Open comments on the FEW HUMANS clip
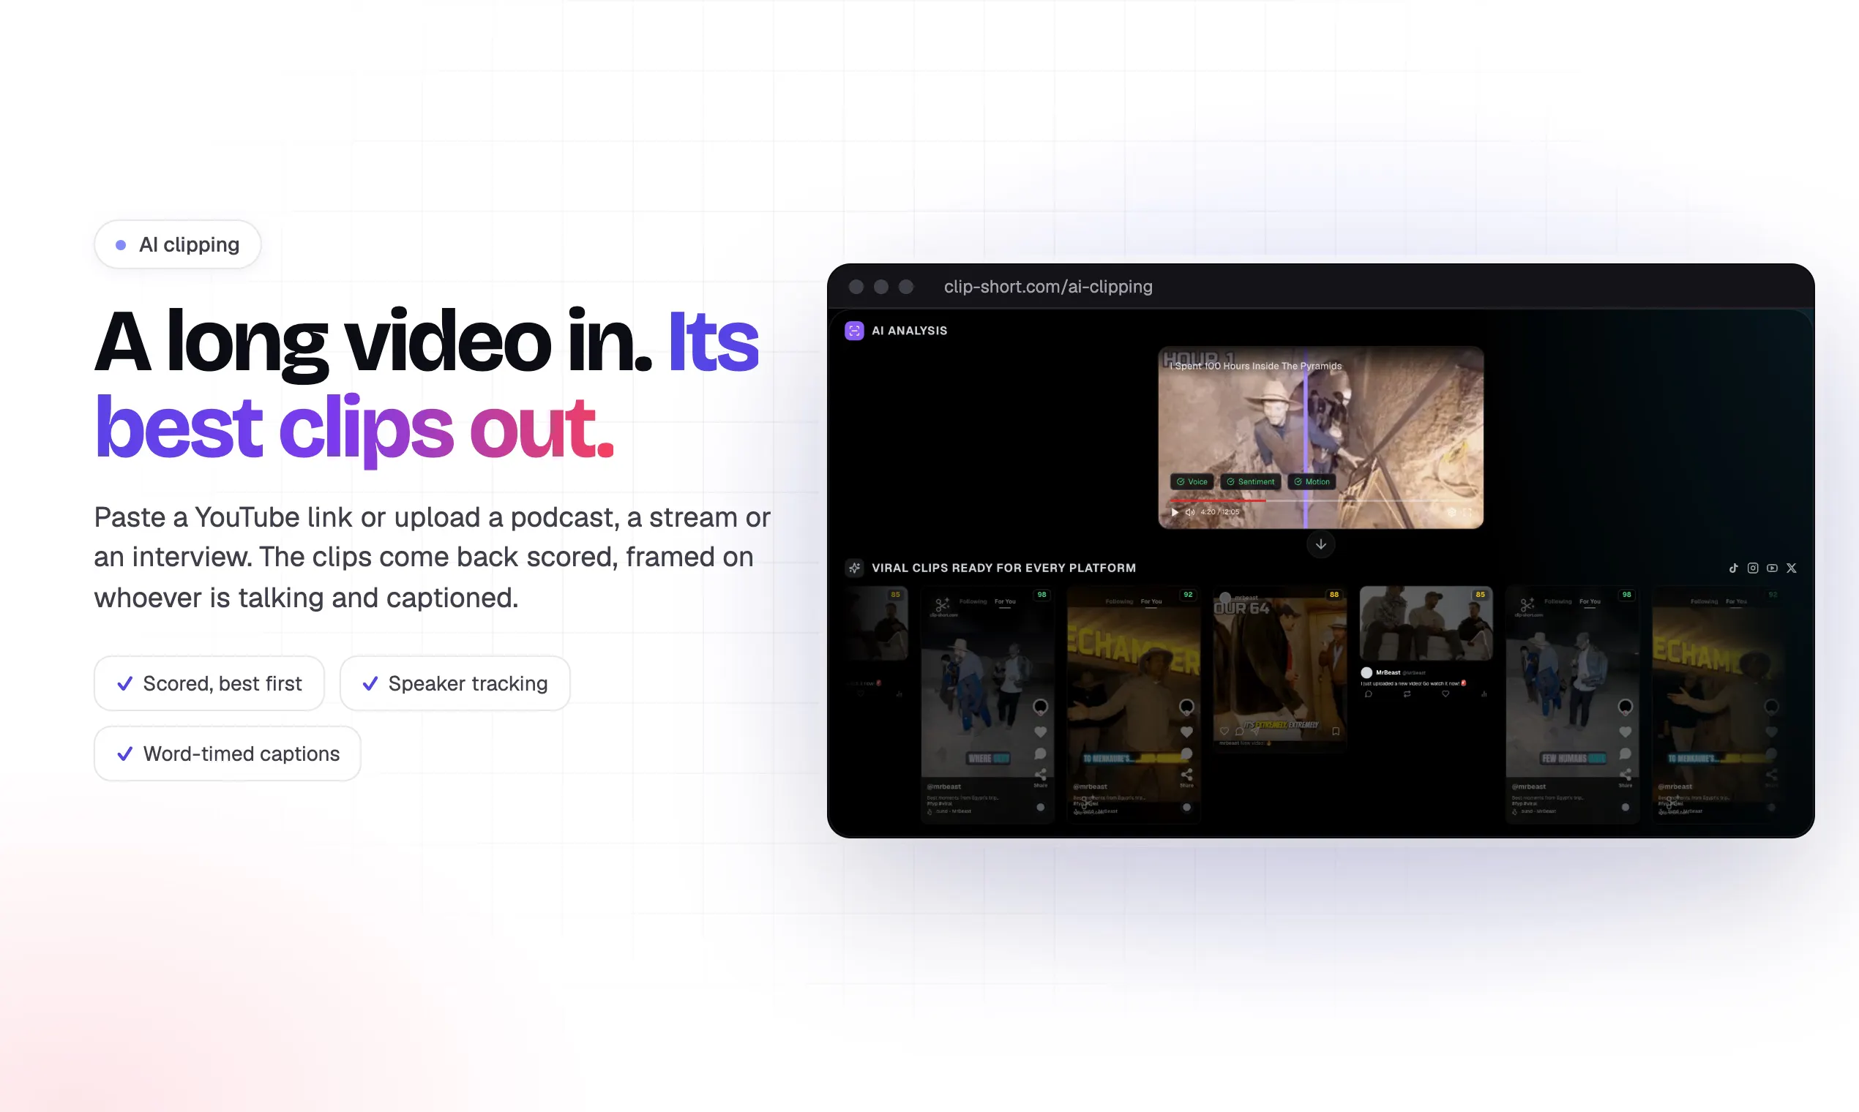Image resolution: width=1859 pixels, height=1112 pixels. [1625, 754]
